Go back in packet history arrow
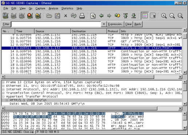The width and height of the screenshot is (188, 135). point(101,16)
